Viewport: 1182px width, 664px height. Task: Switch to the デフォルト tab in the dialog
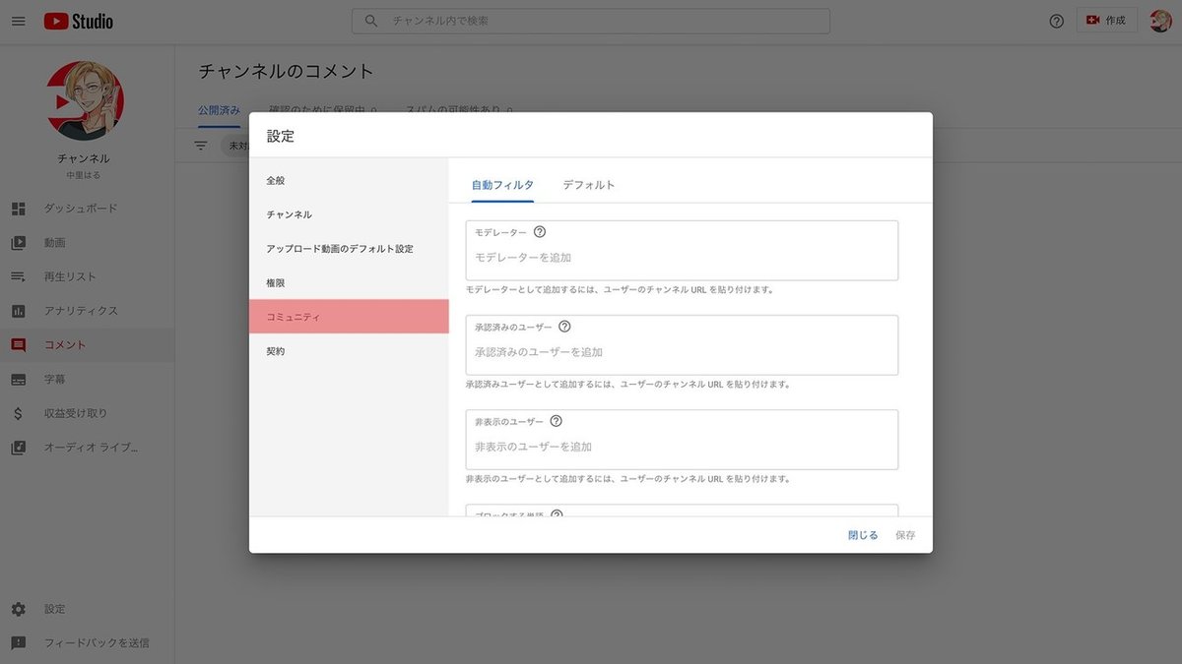point(589,184)
